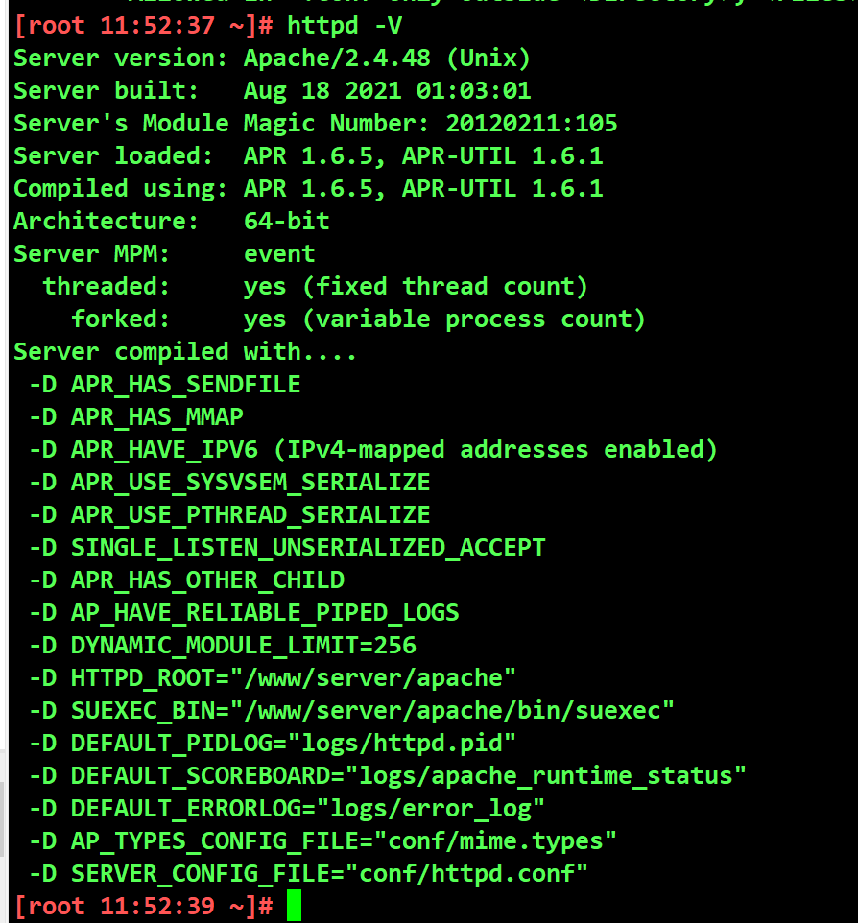Click the APR_HAVE_IPV6 flag text
Screen dimensions: 858x923
[164, 450]
